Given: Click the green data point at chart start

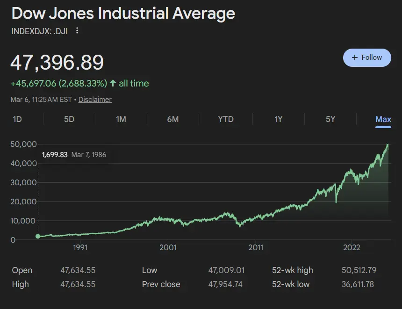Looking at the screenshot, I should pos(38,236).
